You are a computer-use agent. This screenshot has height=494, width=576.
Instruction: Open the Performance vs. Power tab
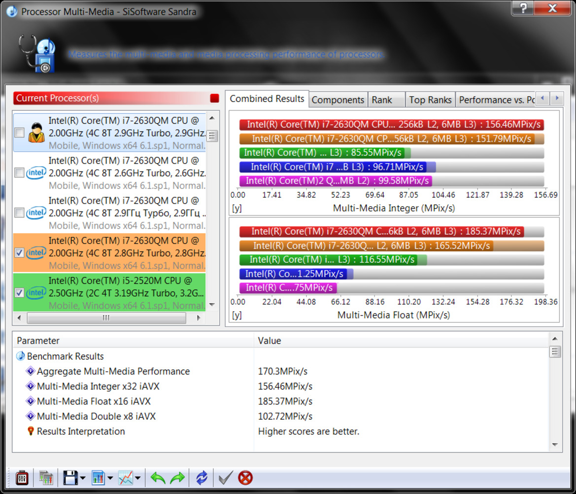click(x=496, y=100)
